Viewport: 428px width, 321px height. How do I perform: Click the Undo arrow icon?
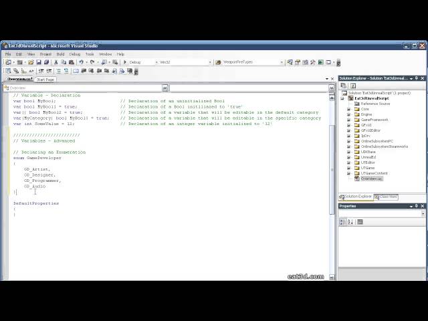[81, 62]
